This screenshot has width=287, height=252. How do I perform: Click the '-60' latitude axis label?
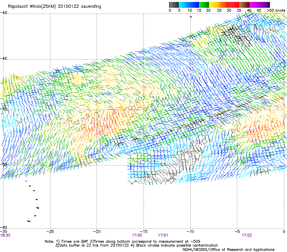(x=3, y=227)
